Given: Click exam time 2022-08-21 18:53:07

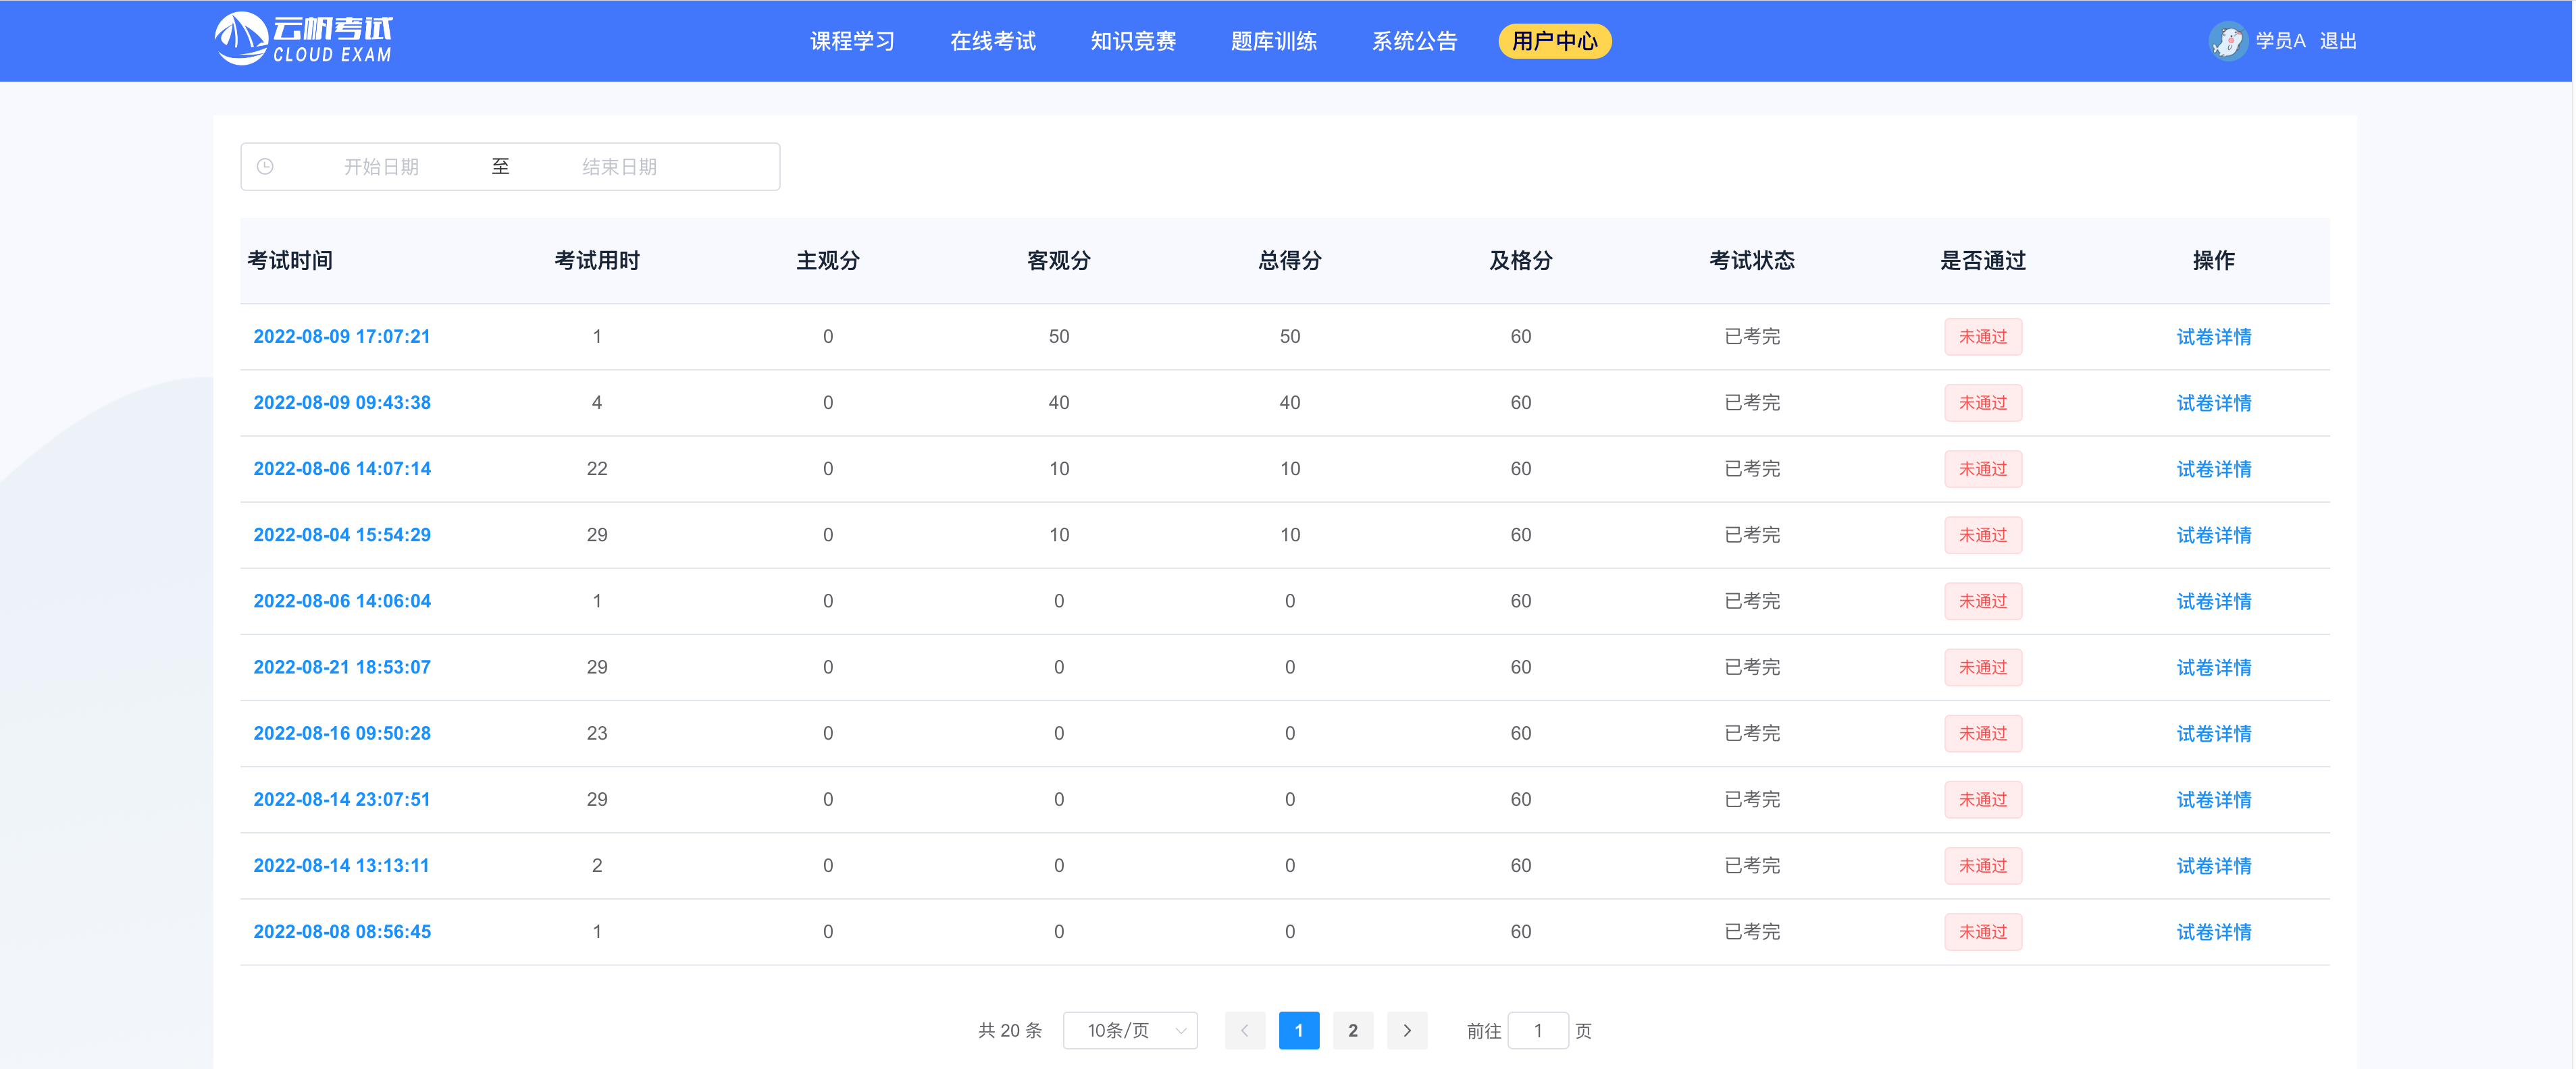Looking at the screenshot, I should (x=341, y=667).
